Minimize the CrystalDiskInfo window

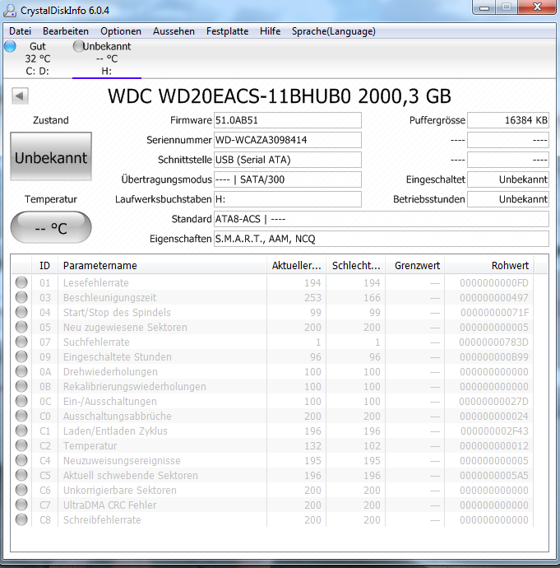click(484, 7)
